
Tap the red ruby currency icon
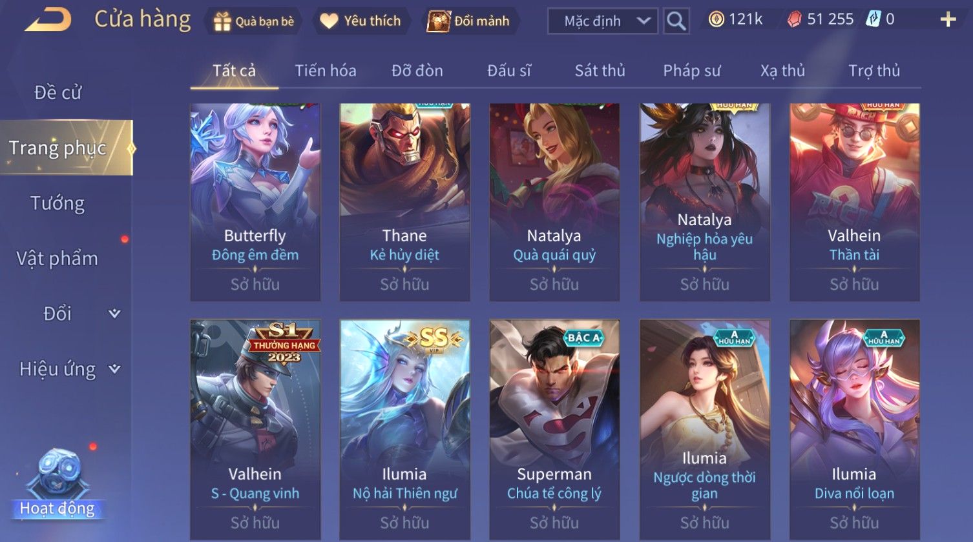click(x=794, y=20)
